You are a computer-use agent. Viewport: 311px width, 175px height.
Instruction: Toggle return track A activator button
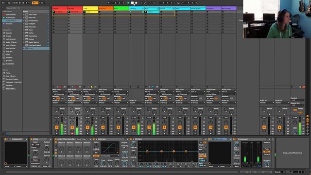click(x=264, y=127)
